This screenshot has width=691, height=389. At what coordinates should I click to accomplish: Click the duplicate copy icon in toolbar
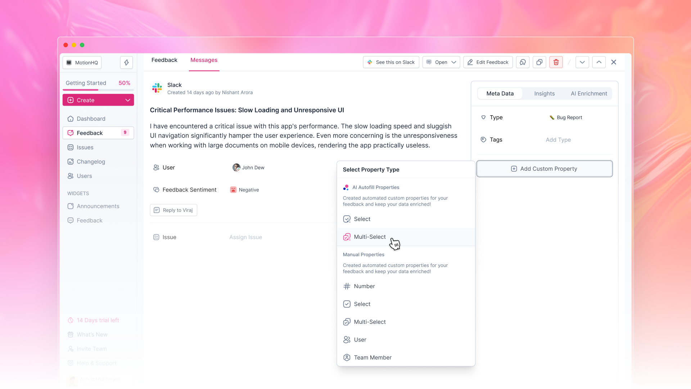(x=539, y=62)
